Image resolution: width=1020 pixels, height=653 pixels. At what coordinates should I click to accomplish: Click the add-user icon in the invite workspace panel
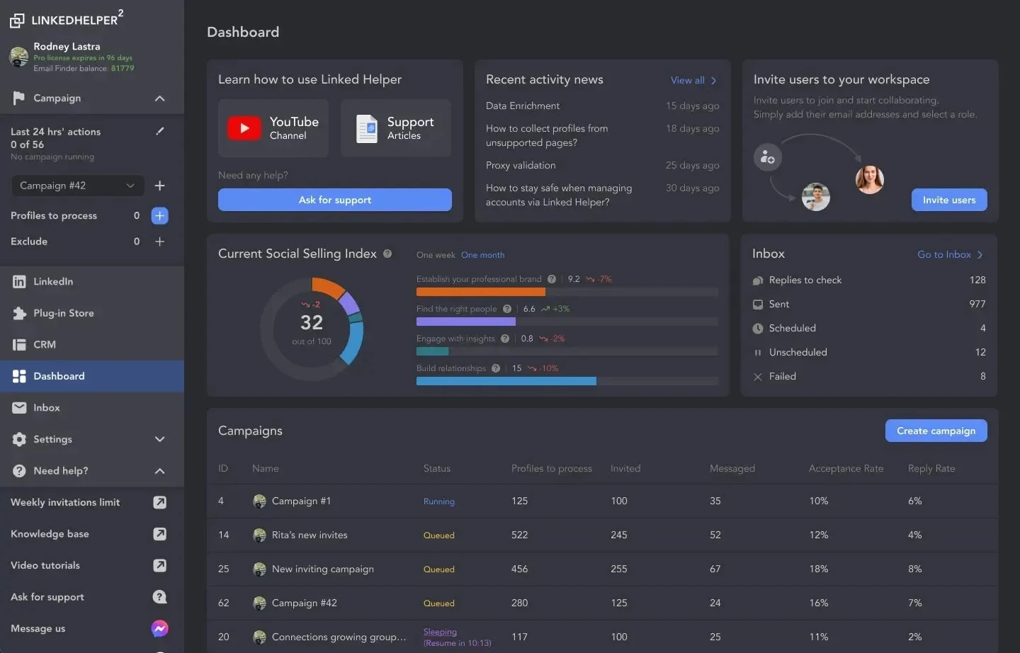click(768, 157)
